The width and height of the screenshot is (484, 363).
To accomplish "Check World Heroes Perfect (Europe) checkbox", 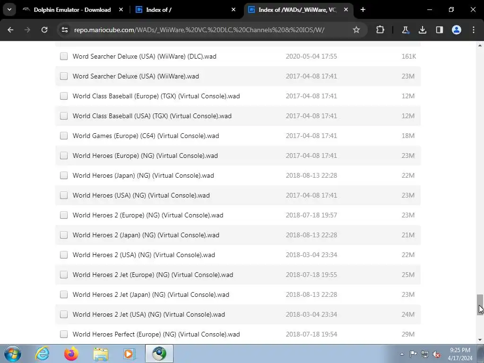I will [64, 334].
